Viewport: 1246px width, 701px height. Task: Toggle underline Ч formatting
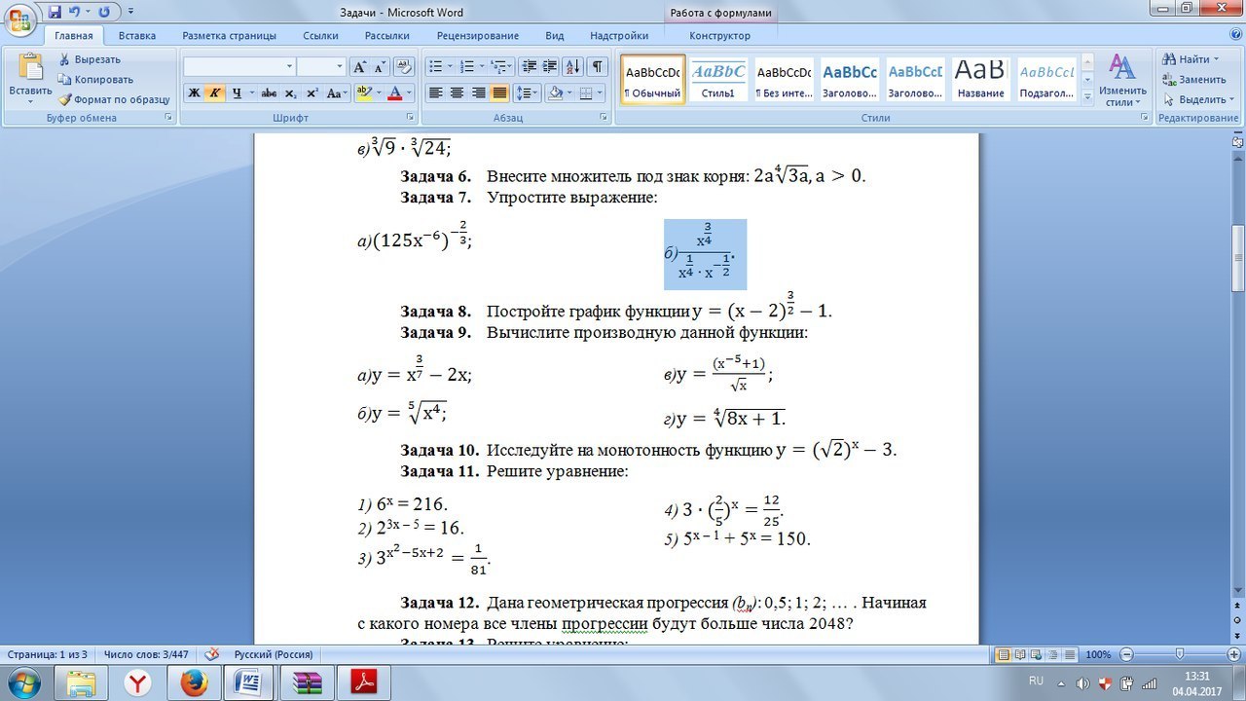(x=236, y=93)
